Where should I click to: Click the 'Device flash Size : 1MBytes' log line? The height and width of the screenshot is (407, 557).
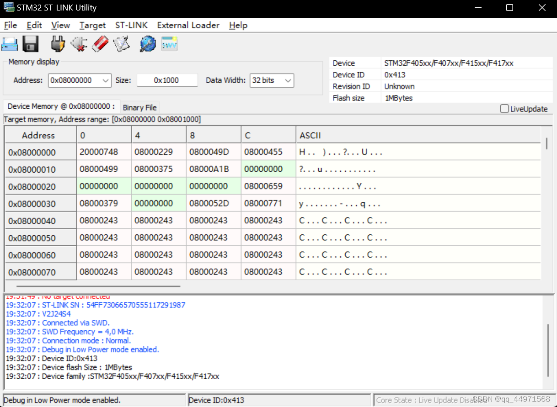69,367
